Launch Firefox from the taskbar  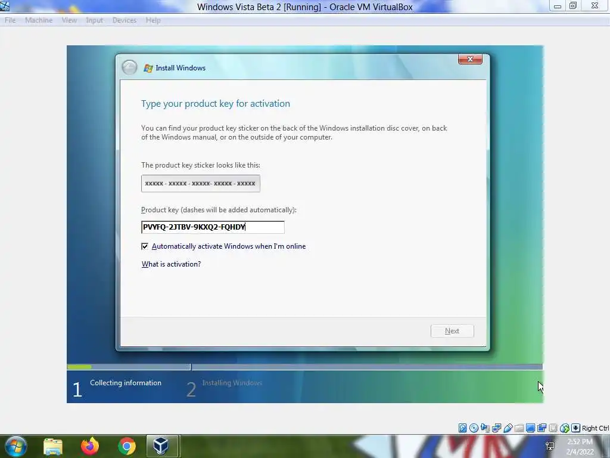(90, 446)
